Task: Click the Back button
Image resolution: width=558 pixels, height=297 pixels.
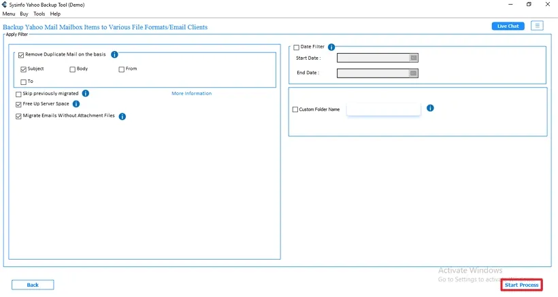Action: tap(33, 285)
